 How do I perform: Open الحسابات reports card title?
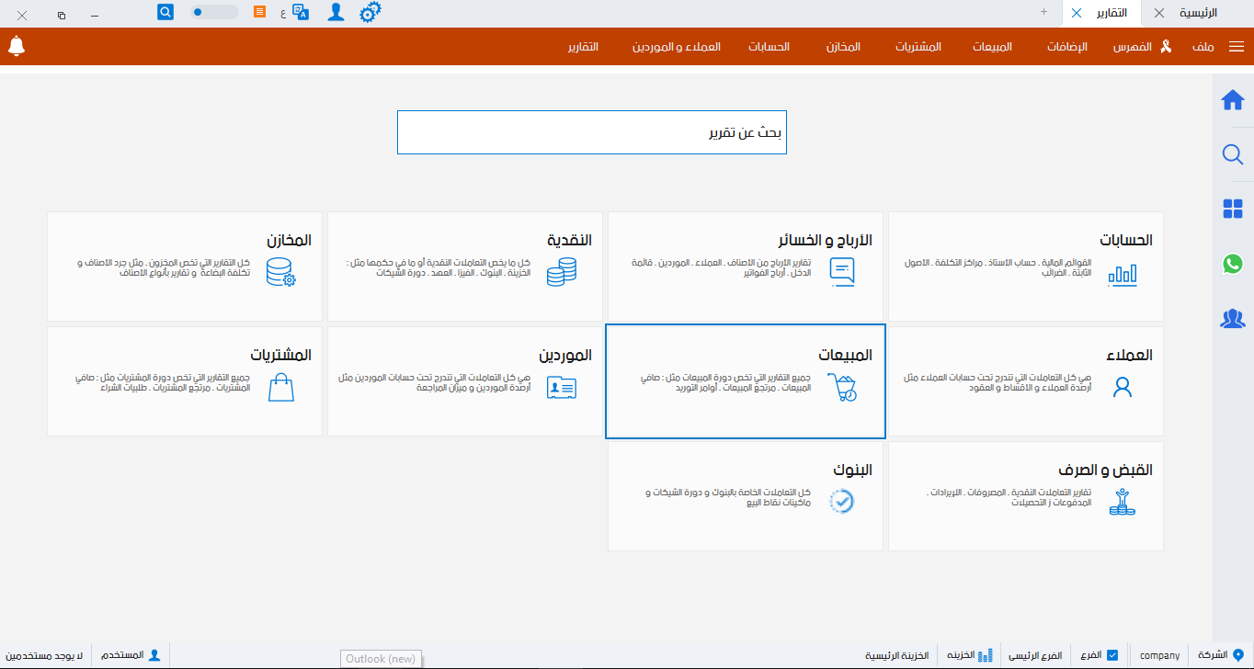click(x=1126, y=241)
